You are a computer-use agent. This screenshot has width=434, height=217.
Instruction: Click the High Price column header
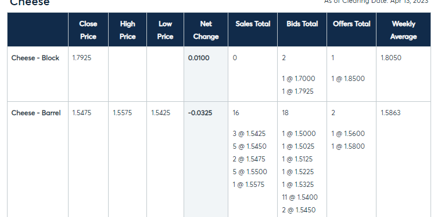(128, 30)
